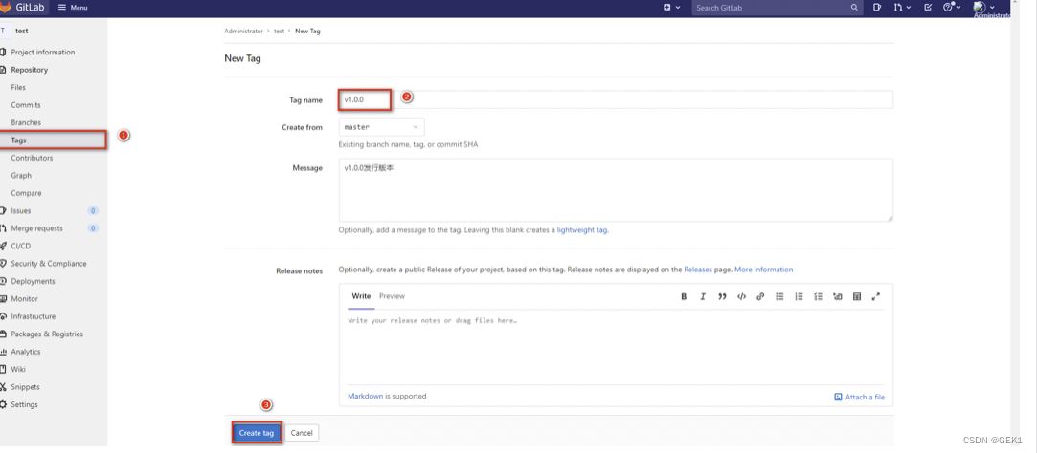Open the help dropdown
The image size is (1037, 453).
pyautogui.click(x=951, y=8)
